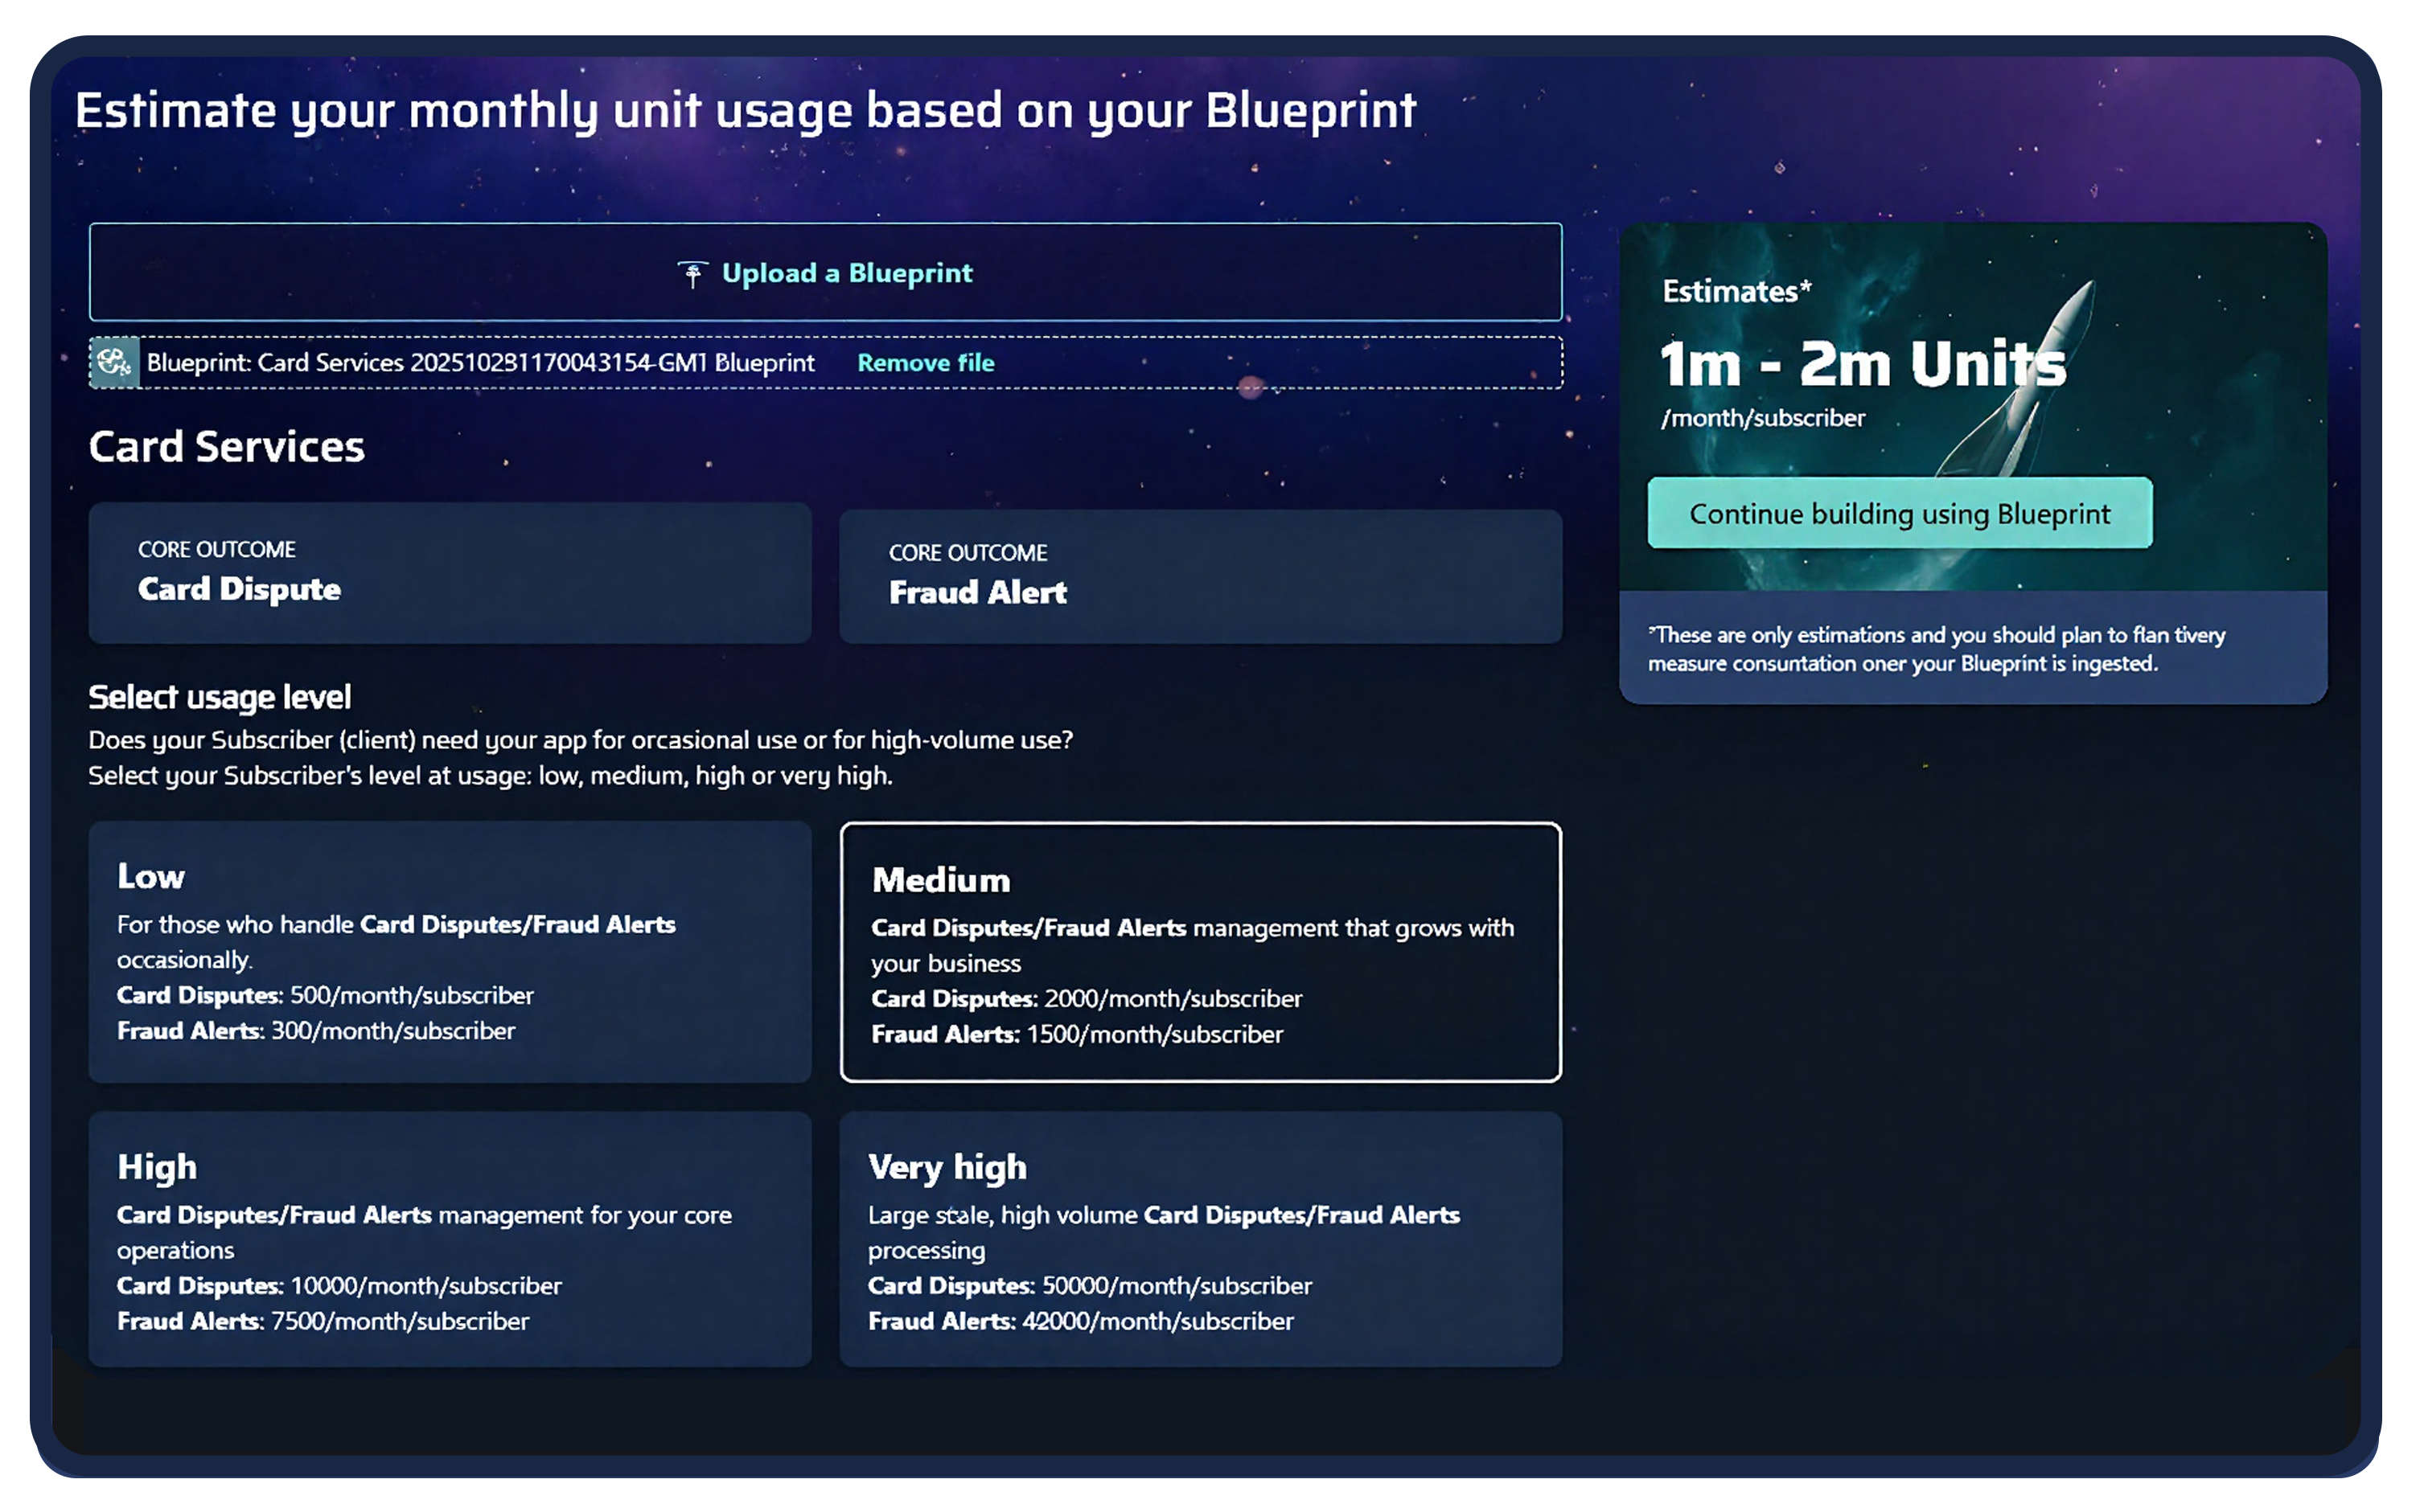
Task: Click the uploaded Card Services blueprint file name
Action: coord(479,363)
